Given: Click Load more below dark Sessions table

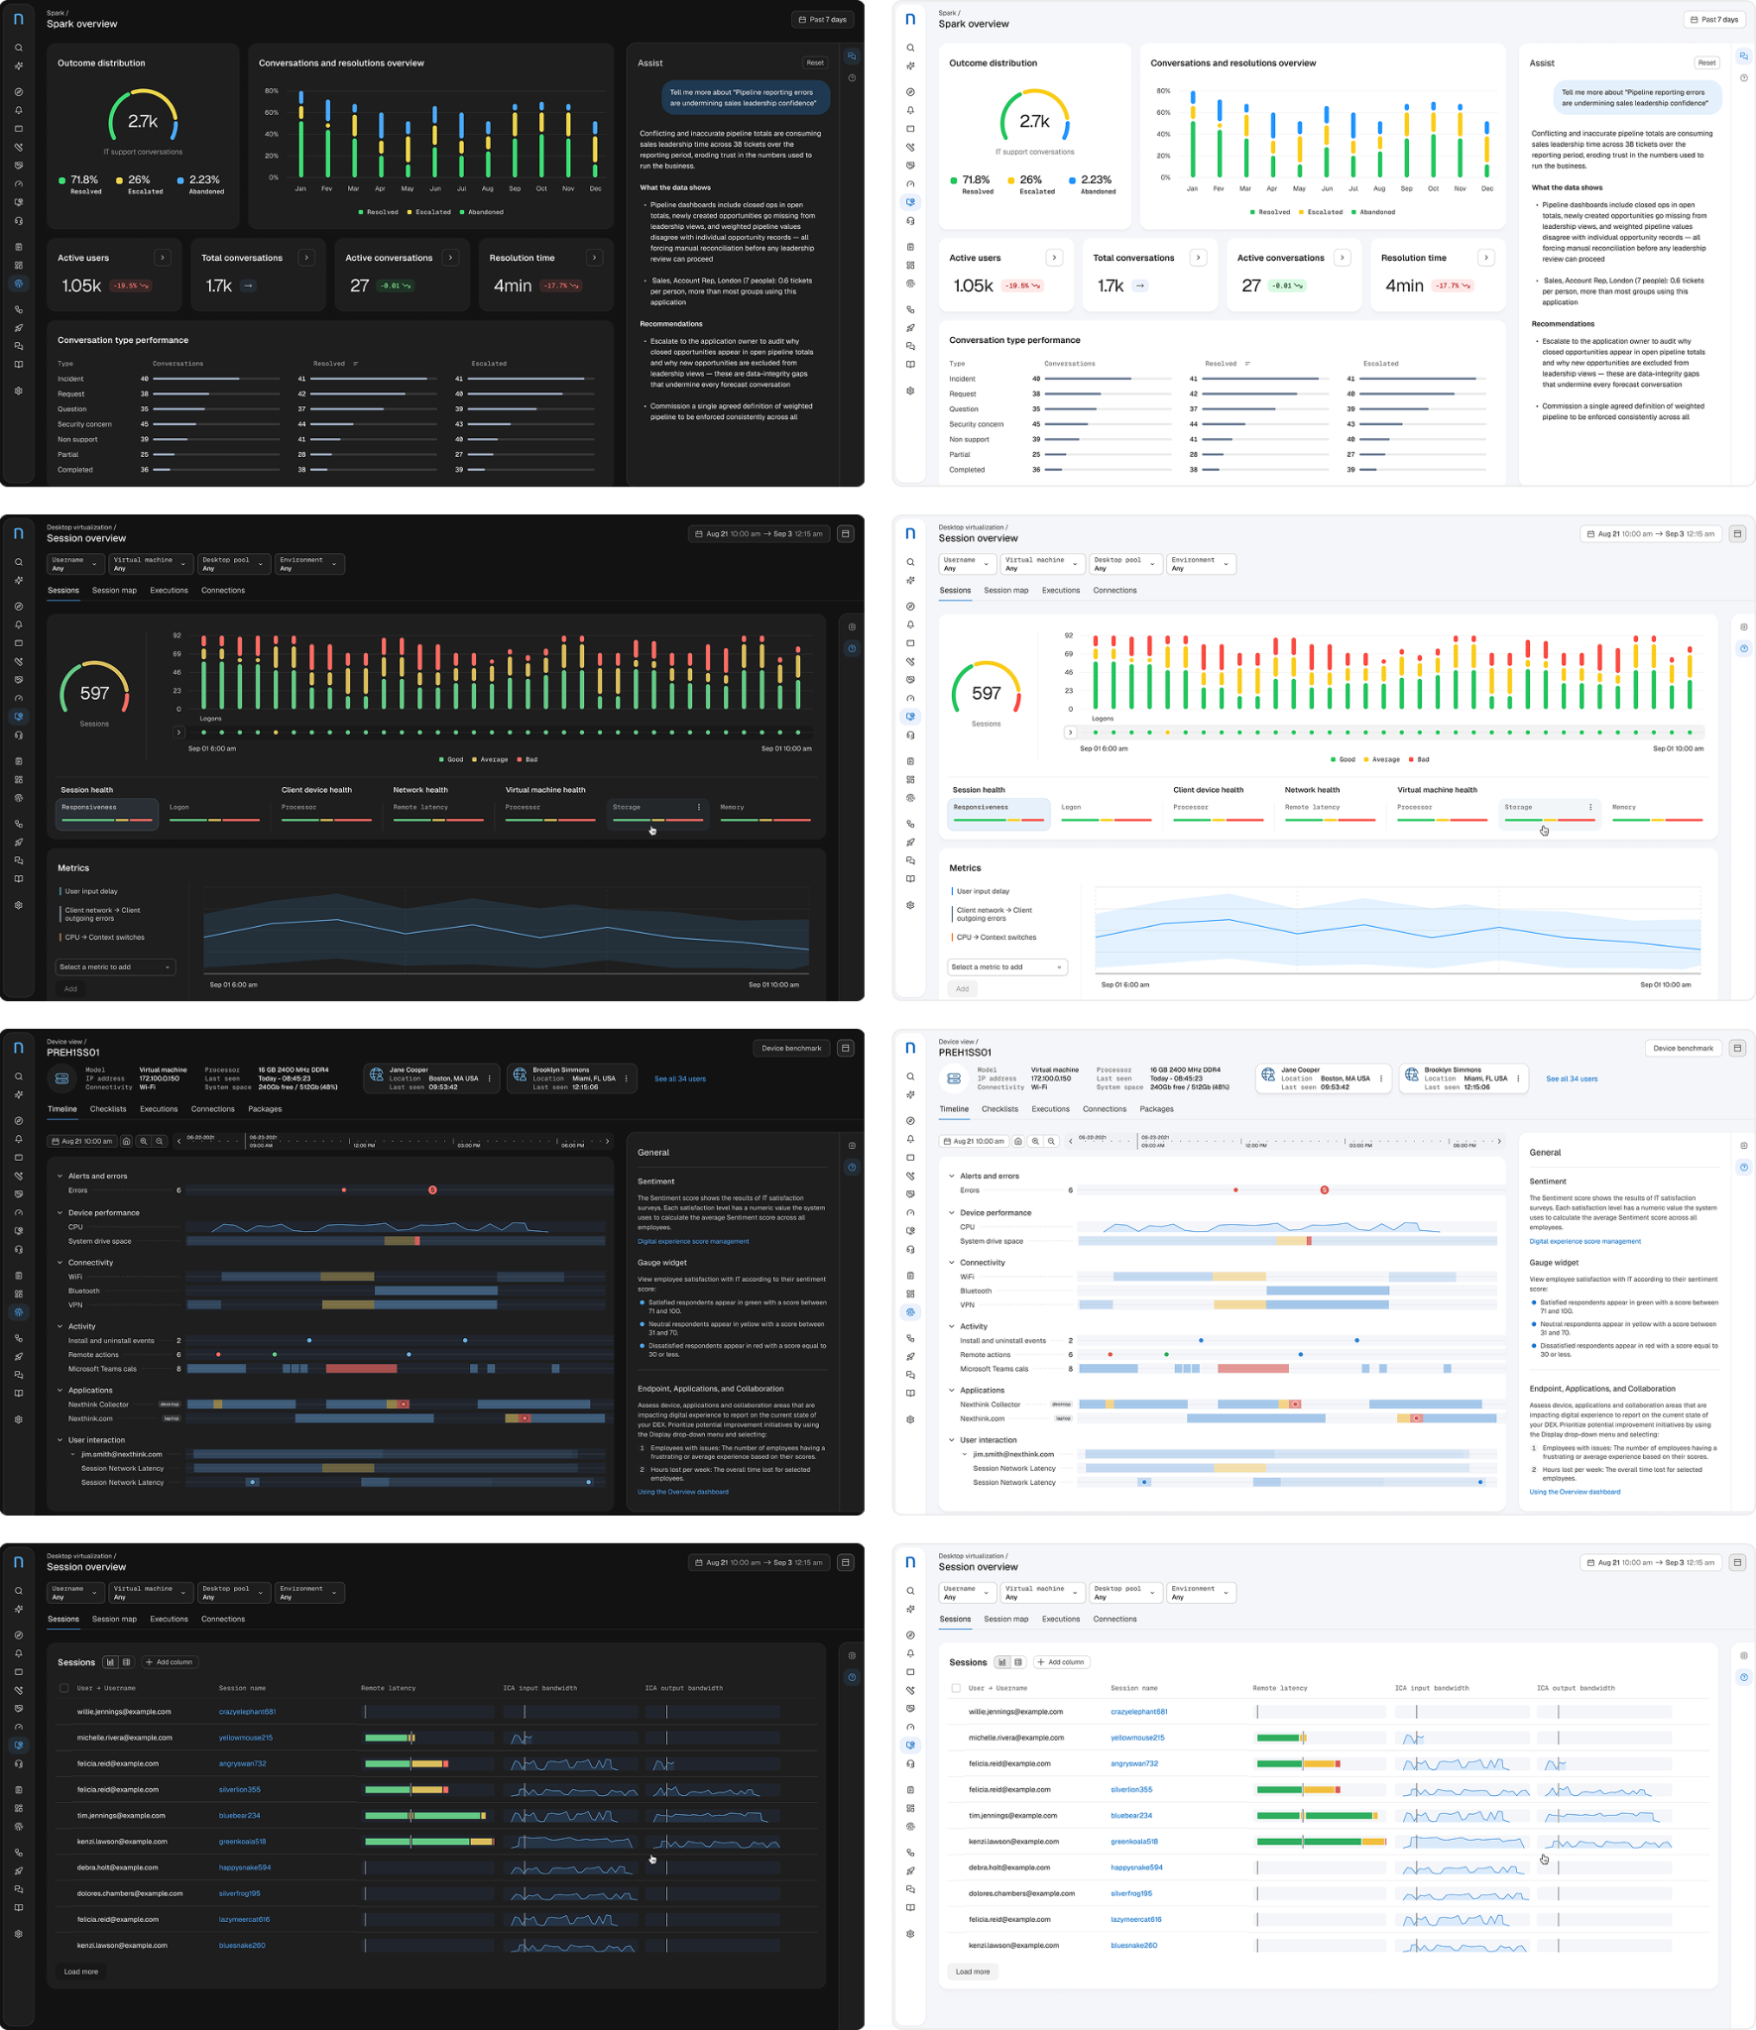Looking at the screenshot, I should (x=81, y=1972).
